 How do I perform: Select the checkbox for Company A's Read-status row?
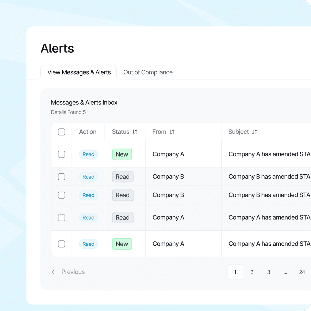coord(61,217)
